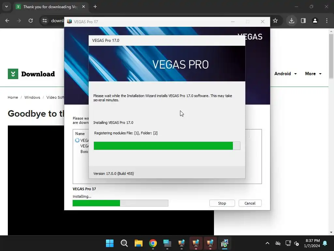
Task: Close the 'Thank you for downloading' tab
Action: point(83,7)
